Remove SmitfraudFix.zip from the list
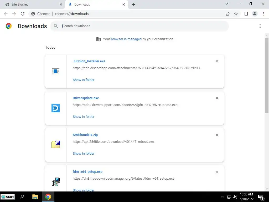Image resolution: width=269 pixels, height=202 pixels. (217, 135)
